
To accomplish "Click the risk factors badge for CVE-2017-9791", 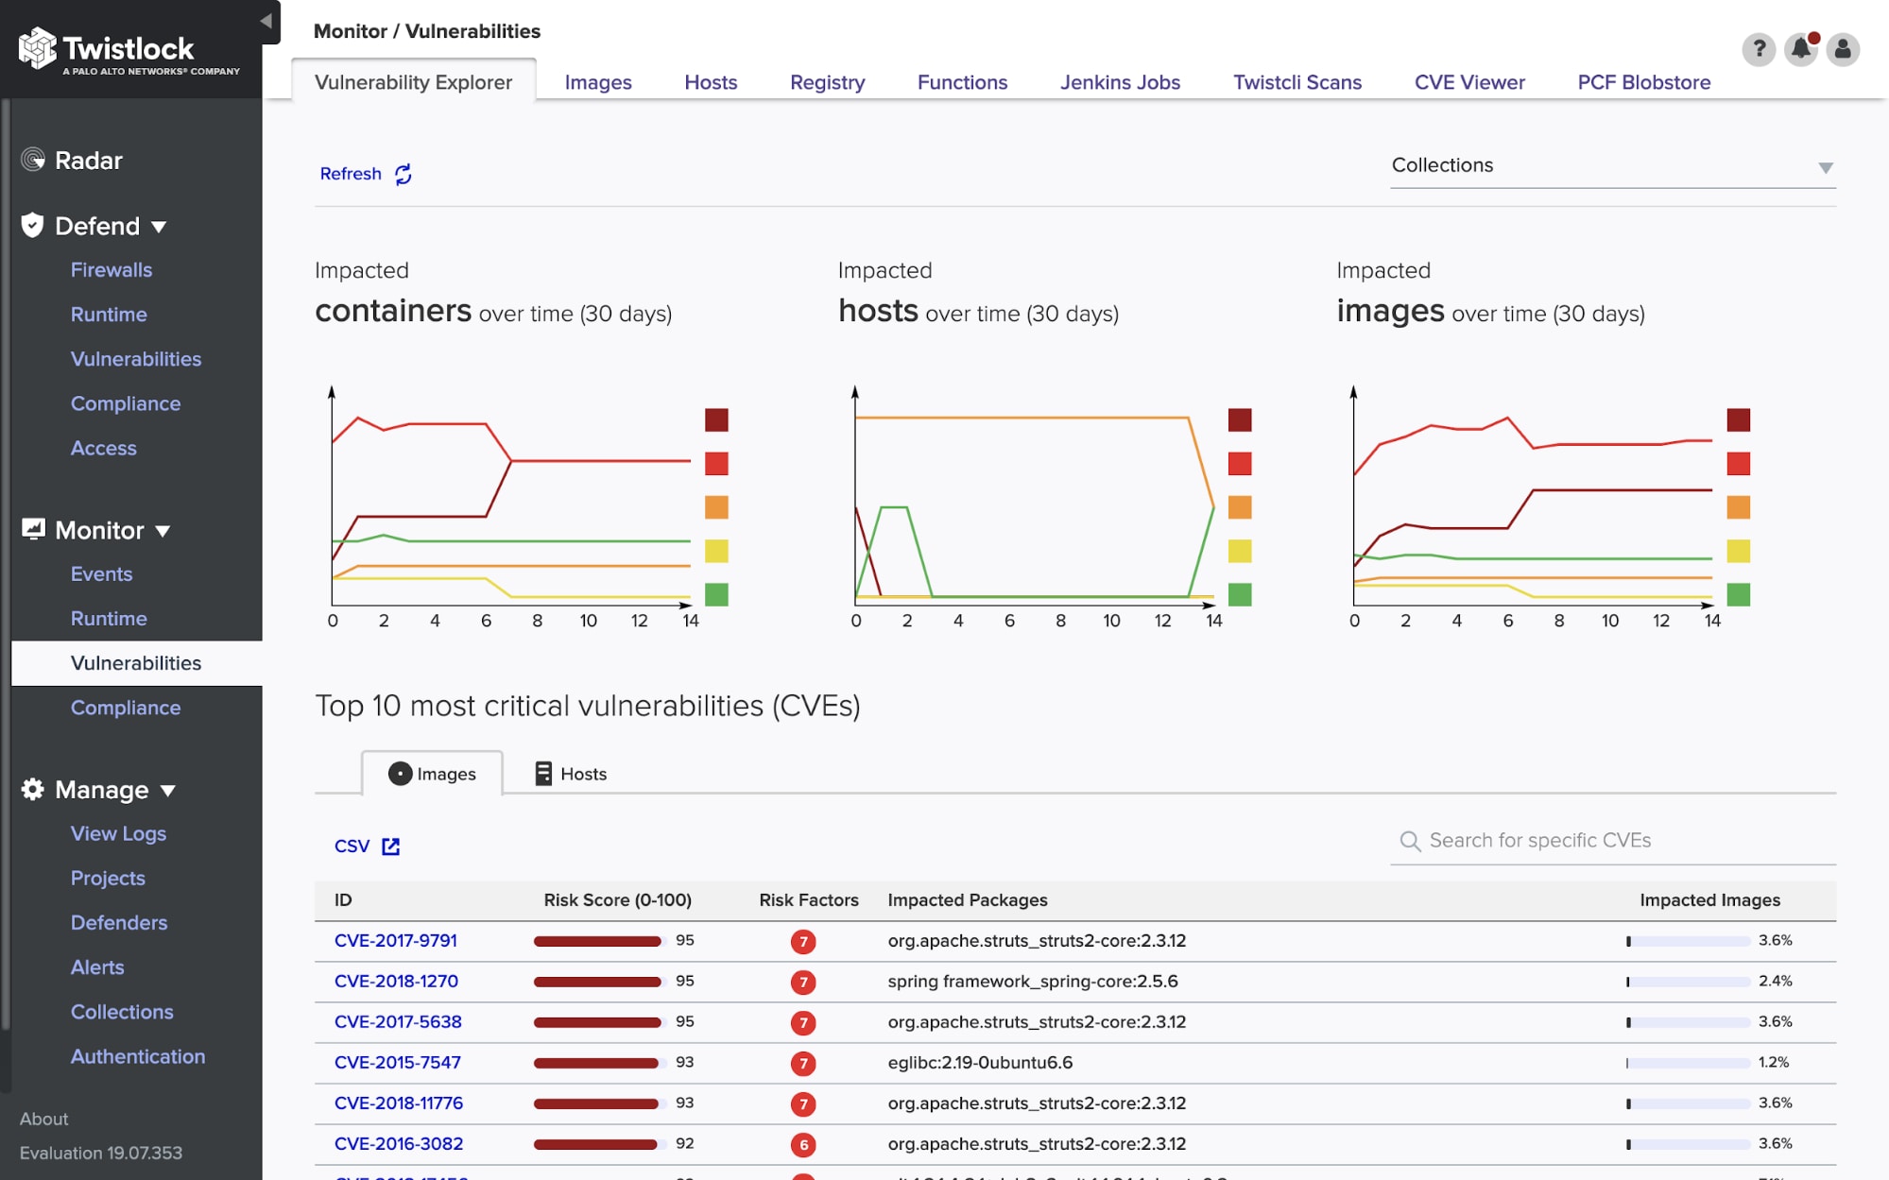I will [x=803, y=941].
